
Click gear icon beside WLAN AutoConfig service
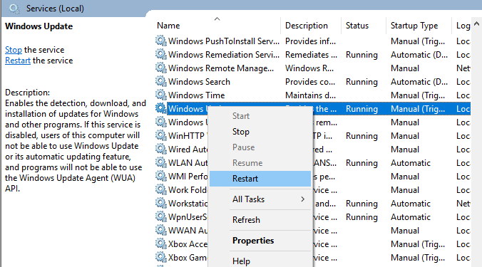click(160, 162)
